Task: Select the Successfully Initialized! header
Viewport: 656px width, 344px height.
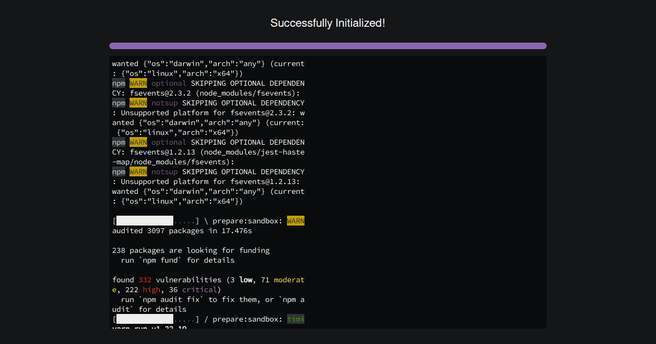Action: pos(328,23)
